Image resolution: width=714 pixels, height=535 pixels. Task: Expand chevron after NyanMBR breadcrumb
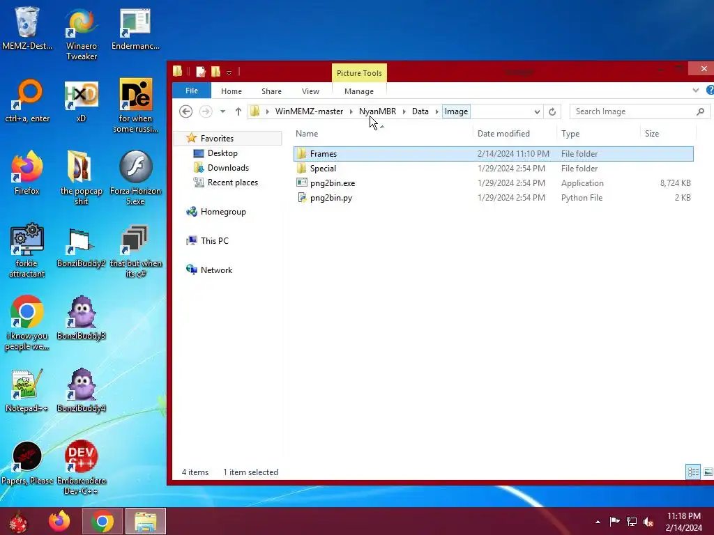point(404,111)
